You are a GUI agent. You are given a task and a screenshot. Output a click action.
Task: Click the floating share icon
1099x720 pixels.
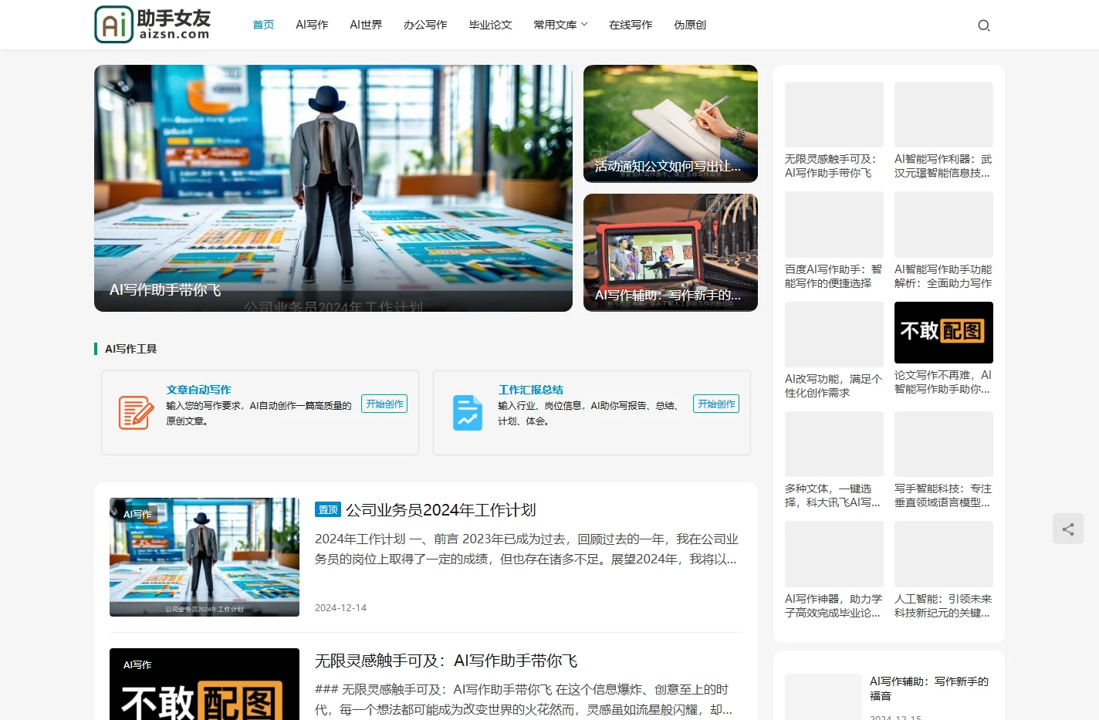tap(1068, 529)
